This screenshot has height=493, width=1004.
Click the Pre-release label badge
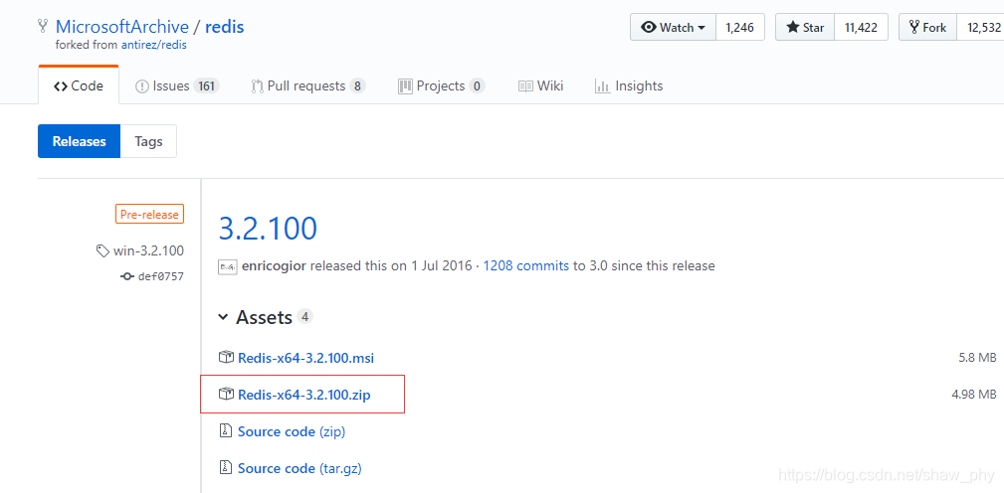point(150,215)
